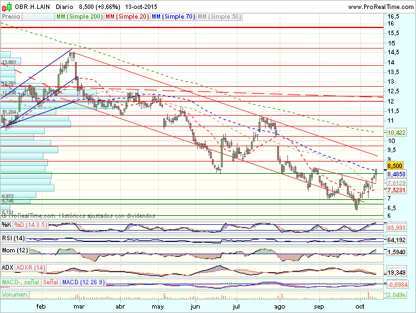Click the Volumen panel label

[15, 294]
